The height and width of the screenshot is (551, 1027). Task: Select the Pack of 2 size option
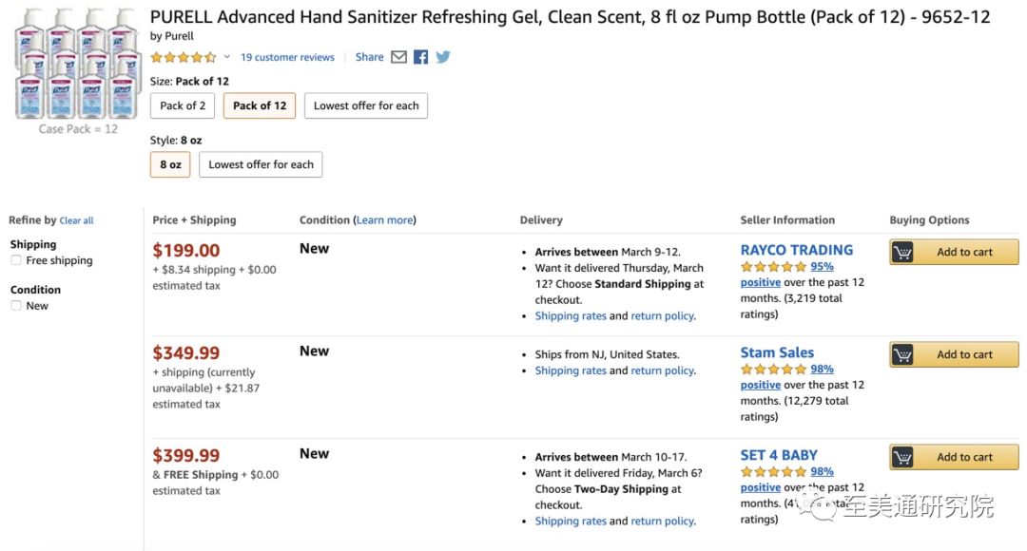[183, 105]
